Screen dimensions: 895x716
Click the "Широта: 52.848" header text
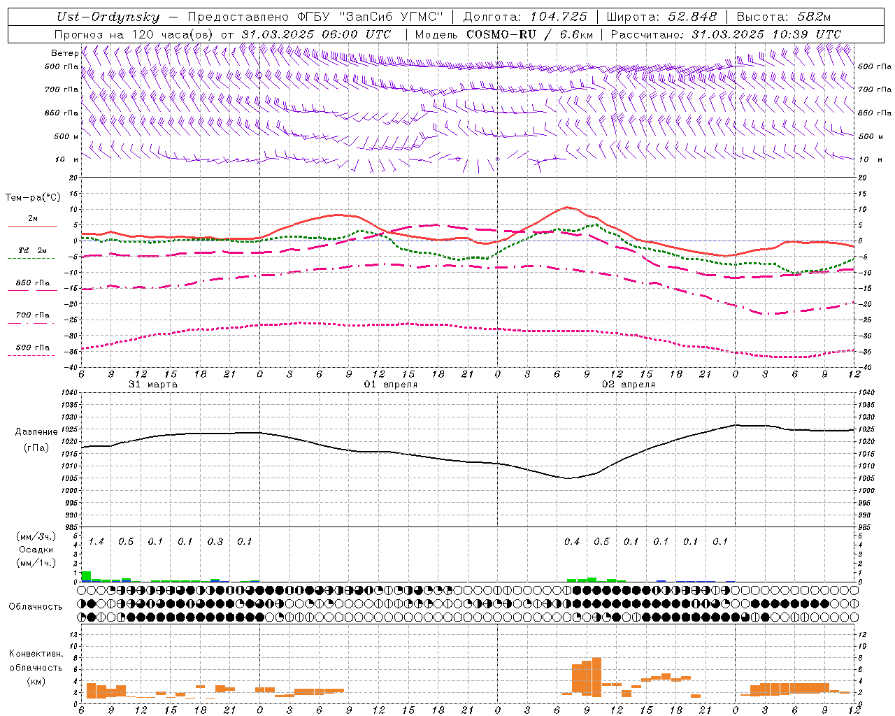(x=661, y=17)
